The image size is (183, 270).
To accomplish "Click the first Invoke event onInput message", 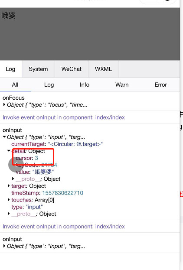I will (x=64, y=117).
